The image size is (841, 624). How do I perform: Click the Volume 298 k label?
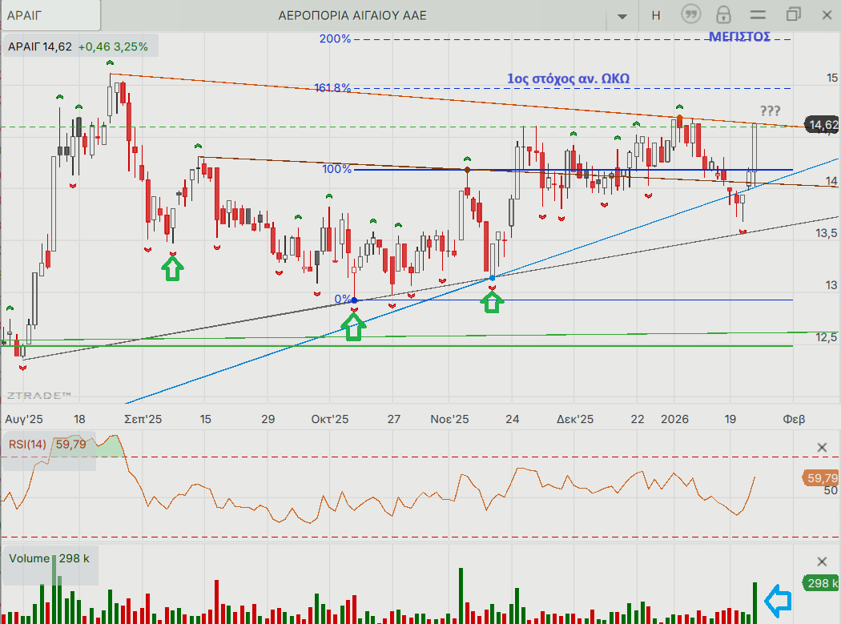50,558
